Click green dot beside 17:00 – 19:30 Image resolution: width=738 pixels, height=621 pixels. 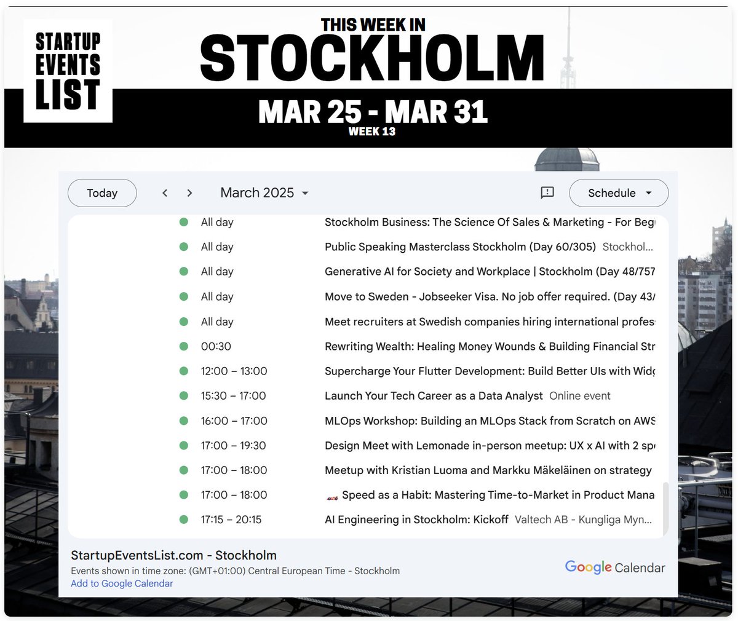tap(183, 445)
